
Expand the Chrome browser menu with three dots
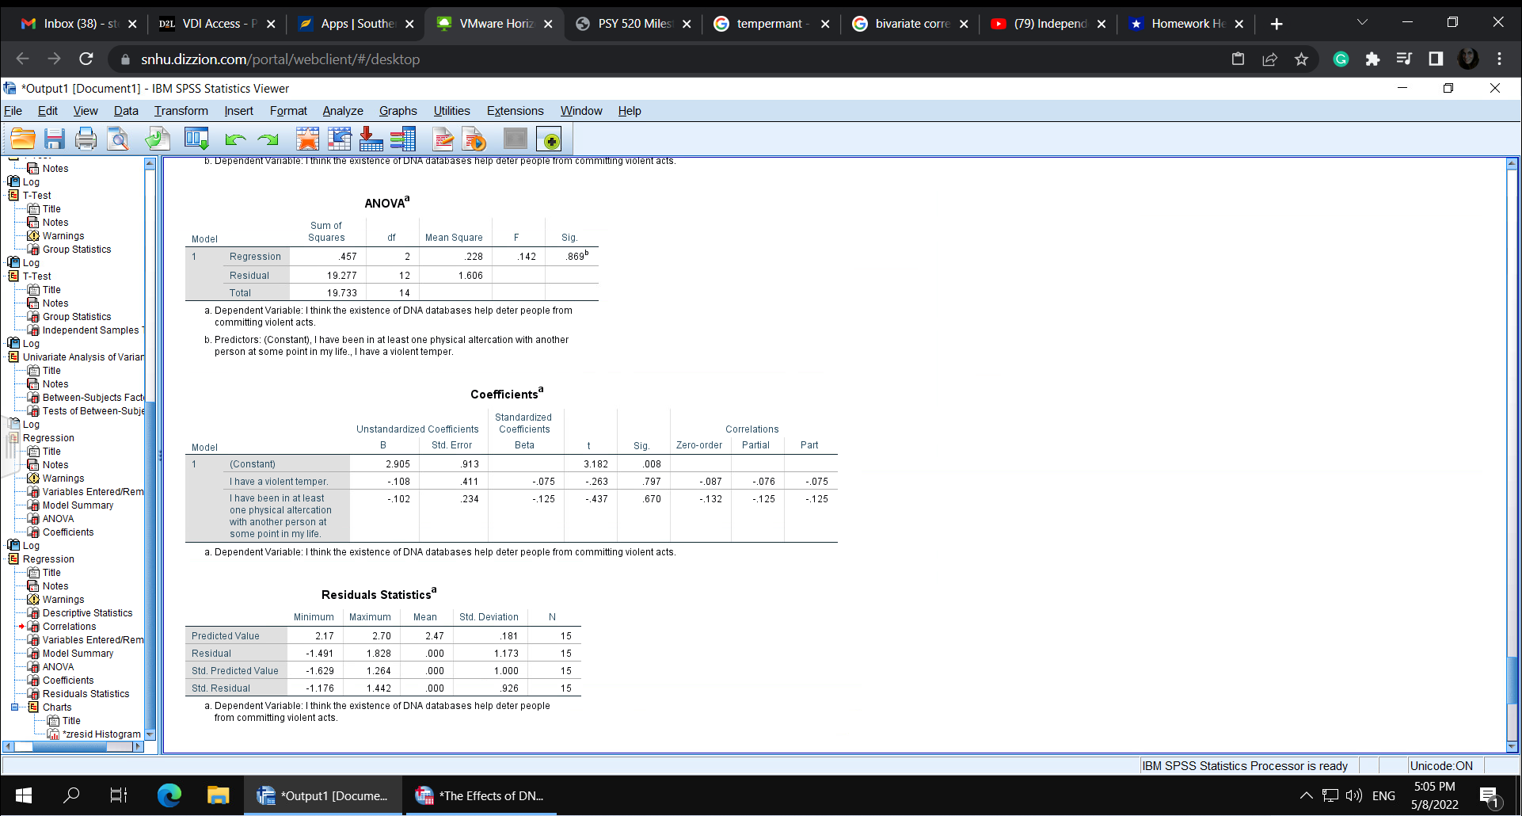1499,59
